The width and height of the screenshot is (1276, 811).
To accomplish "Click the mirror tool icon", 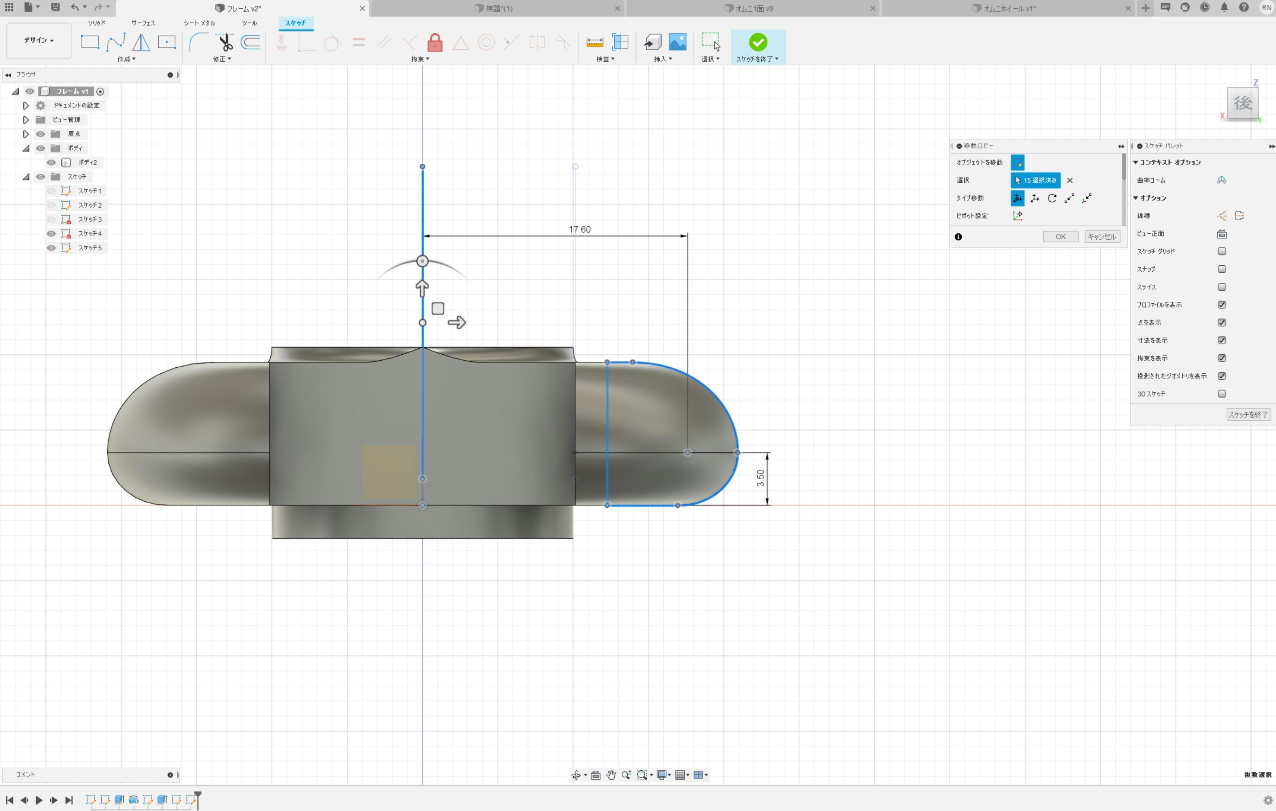I will 141,42.
